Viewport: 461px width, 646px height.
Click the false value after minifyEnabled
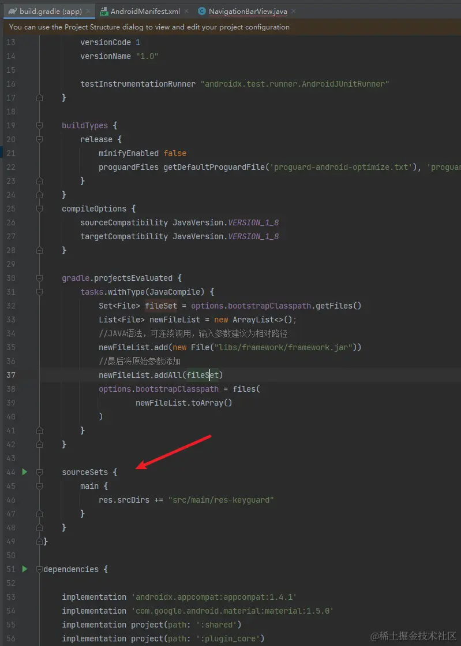(175, 153)
